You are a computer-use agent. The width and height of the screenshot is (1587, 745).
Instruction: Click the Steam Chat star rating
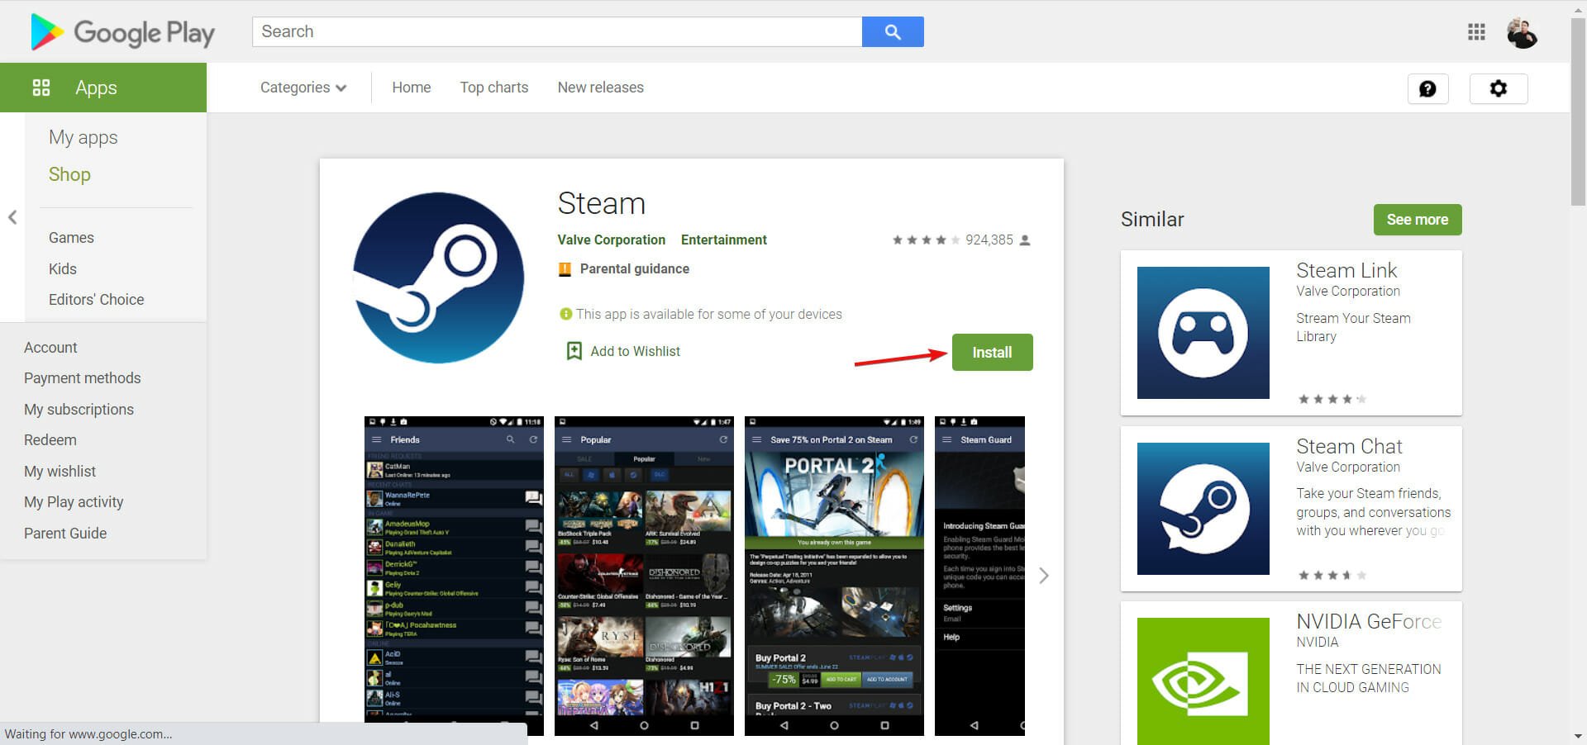coord(1332,575)
